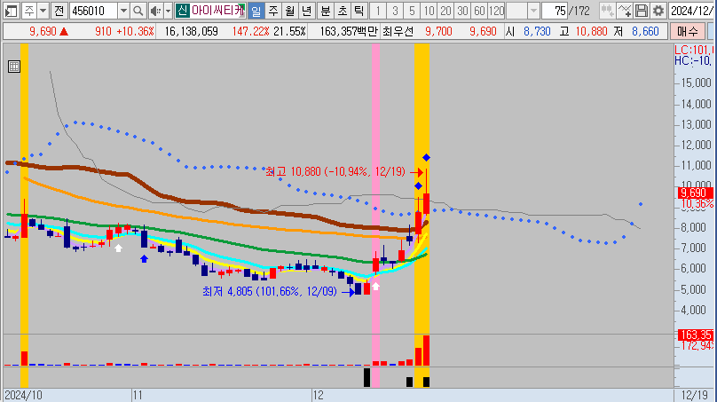Screen dimensions: 717x402
Task: Click current price 9,690 in info bar
Action: pos(43,32)
